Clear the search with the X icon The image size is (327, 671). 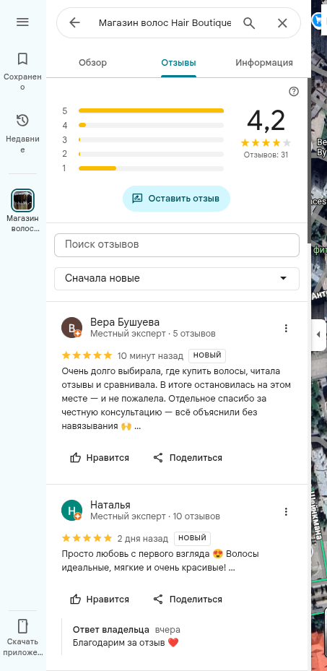282,23
